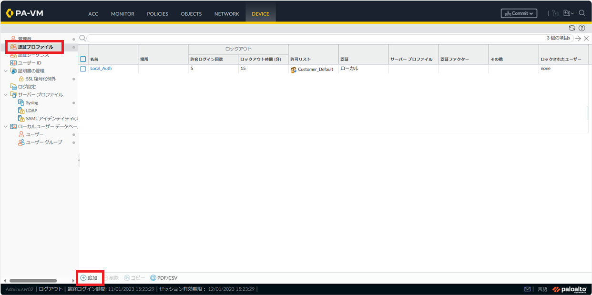The height and width of the screenshot is (295, 592).
Task: Open the Local_Auth profile link
Action: [101, 69]
